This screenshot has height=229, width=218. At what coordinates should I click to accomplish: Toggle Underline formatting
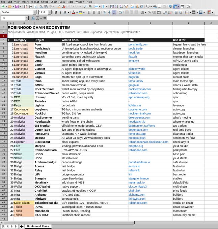click(x=65, y=12)
